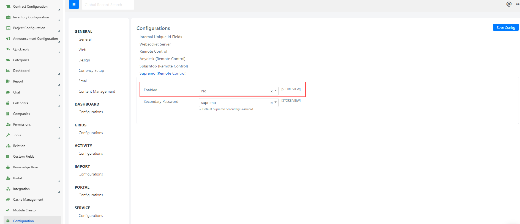Click the Portal user icon
The image size is (520, 224).
tap(8, 178)
